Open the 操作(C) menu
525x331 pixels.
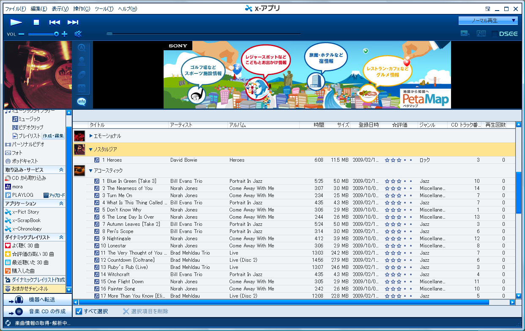click(82, 9)
